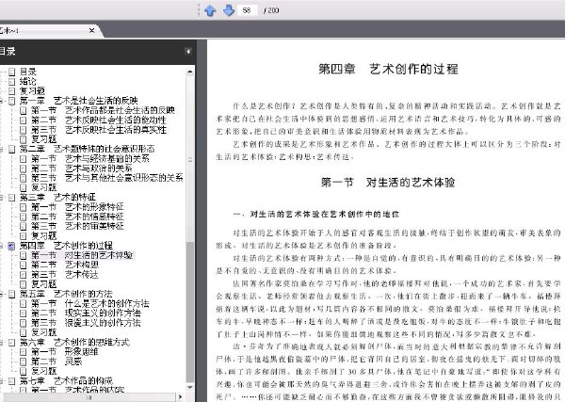Viewport: 565px width, 402px height.
Task: Click bookmark page icon beside 第四章
Action: [11, 246]
